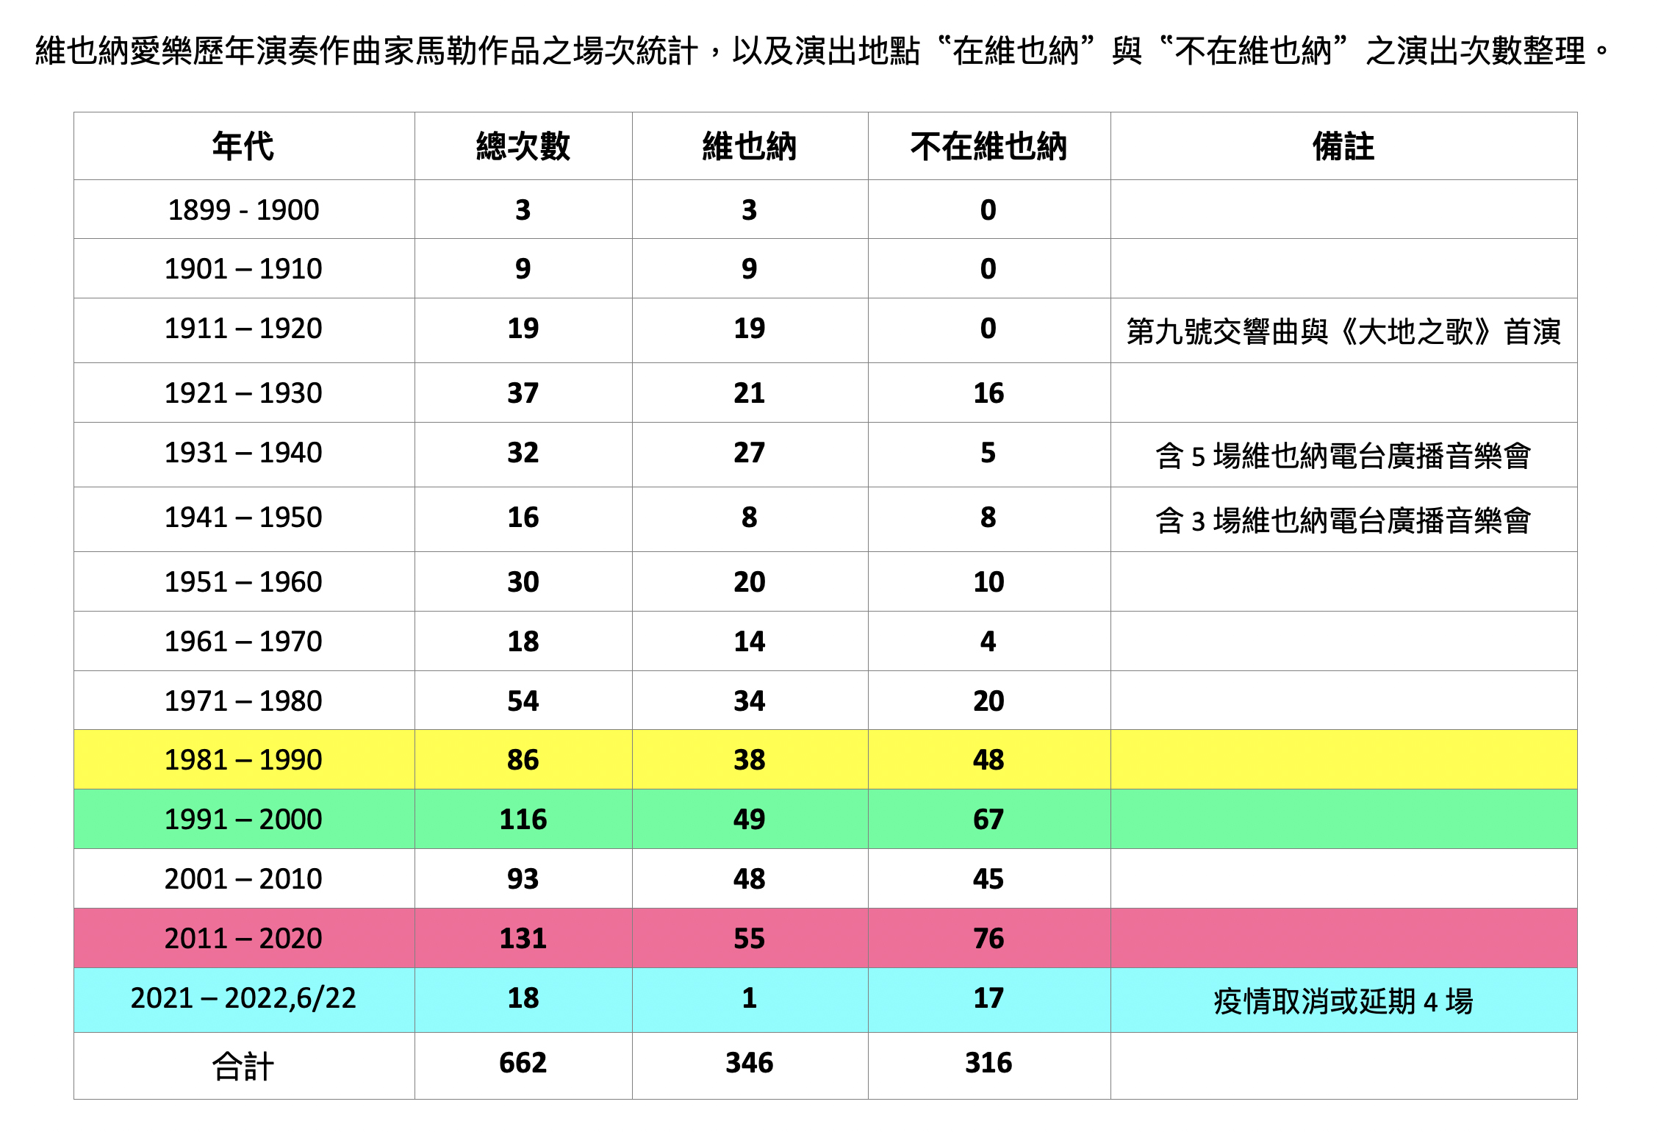Click the note 第九號交響曲與《大地之歌》首演
Image resolution: width=1658 pixels, height=1132 pixels.
tap(1343, 331)
